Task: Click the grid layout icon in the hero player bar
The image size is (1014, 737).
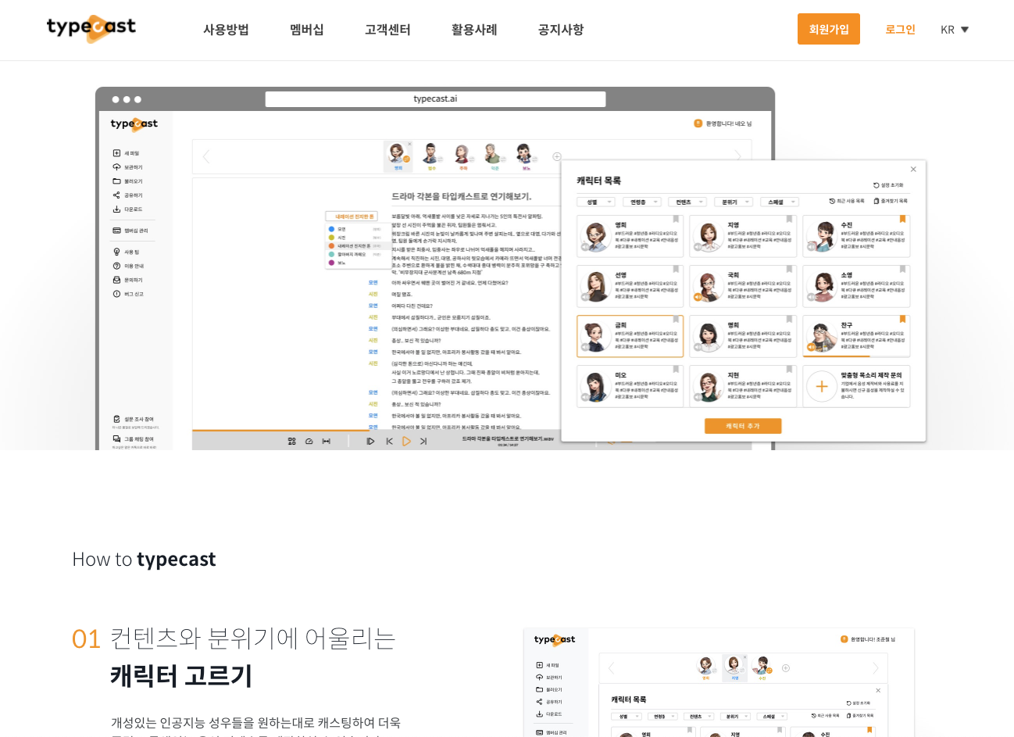Action: click(x=291, y=442)
